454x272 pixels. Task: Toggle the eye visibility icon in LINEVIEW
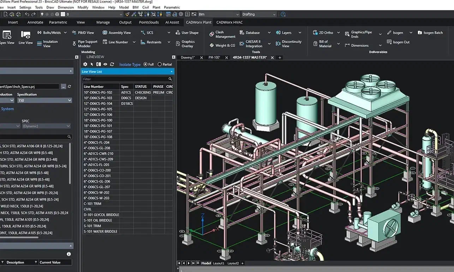[105, 64]
